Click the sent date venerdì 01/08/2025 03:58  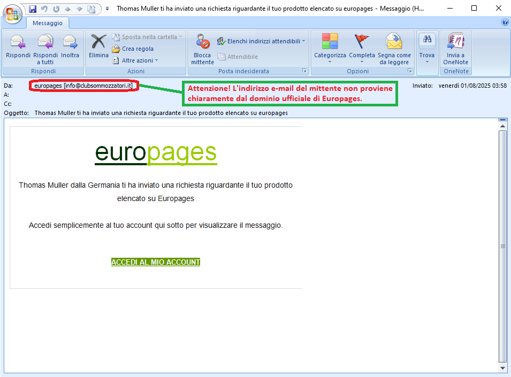pos(472,86)
